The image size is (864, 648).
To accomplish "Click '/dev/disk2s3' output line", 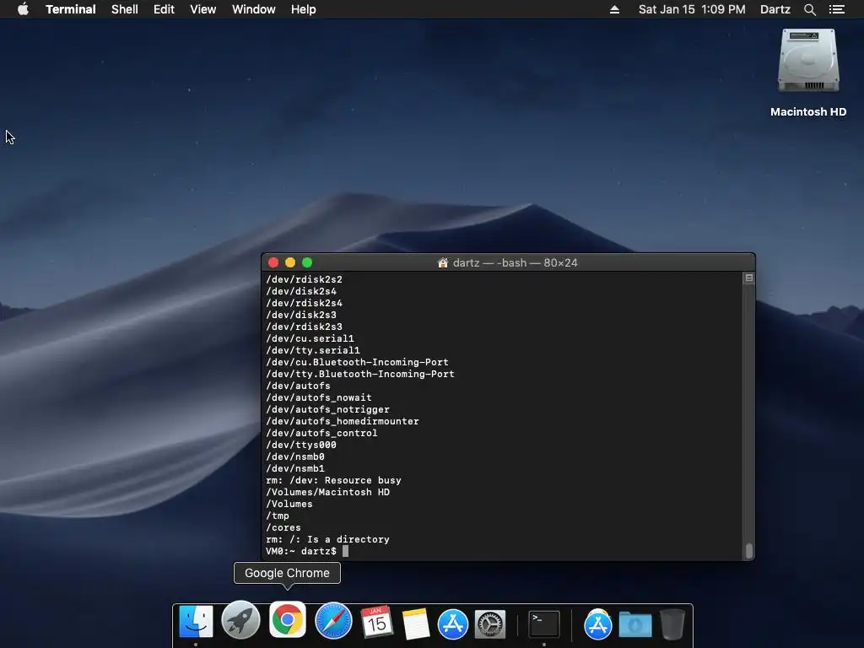I will [301, 316].
